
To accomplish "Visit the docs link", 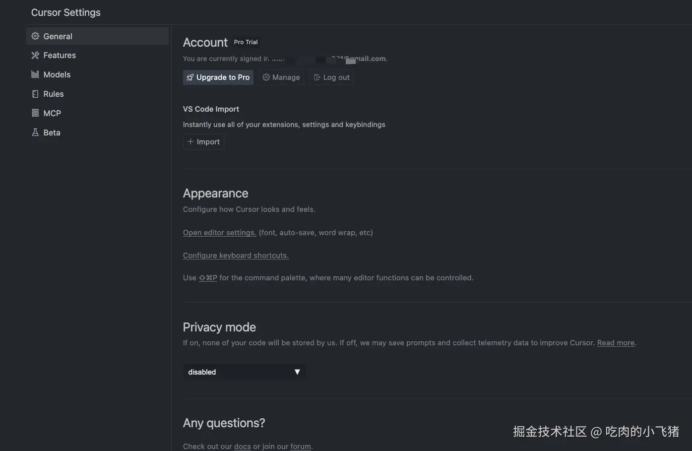I will 243,447.
